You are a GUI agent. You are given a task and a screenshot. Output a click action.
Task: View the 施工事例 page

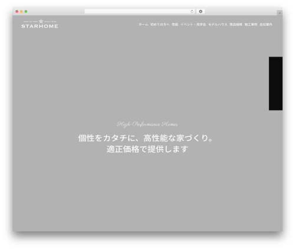point(251,25)
